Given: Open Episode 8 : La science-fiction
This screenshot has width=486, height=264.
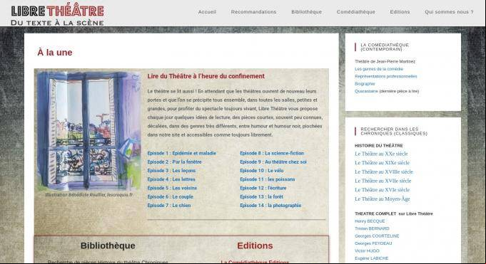Looking at the screenshot, I should [272, 153].
